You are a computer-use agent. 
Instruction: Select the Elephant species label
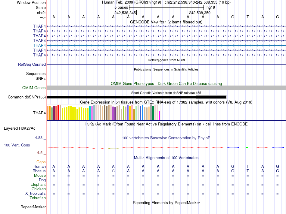(38, 185)
